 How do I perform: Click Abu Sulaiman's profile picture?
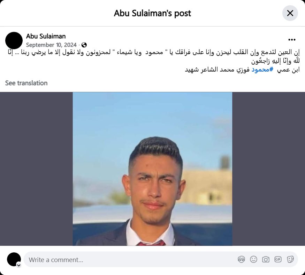coord(14,40)
